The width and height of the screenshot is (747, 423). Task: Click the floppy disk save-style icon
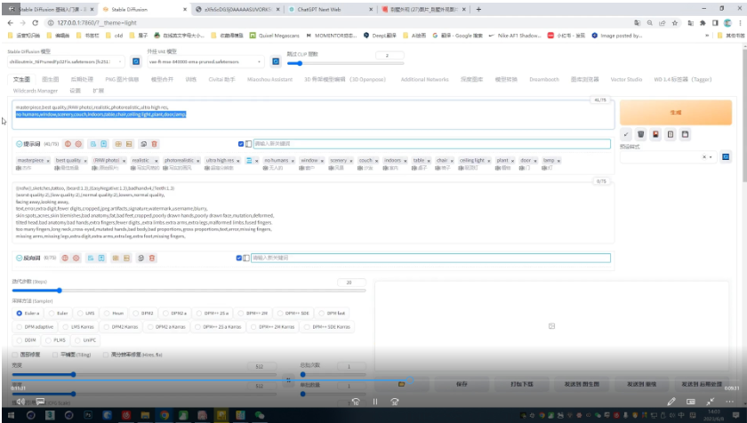[x=685, y=135]
